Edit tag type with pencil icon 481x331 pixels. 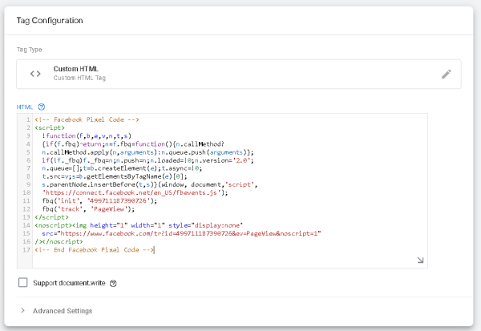447,74
